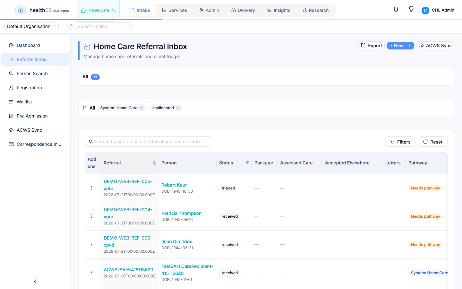Go to Person Search in sidebar
The width and height of the screenshot is (462, 289).
35,74
